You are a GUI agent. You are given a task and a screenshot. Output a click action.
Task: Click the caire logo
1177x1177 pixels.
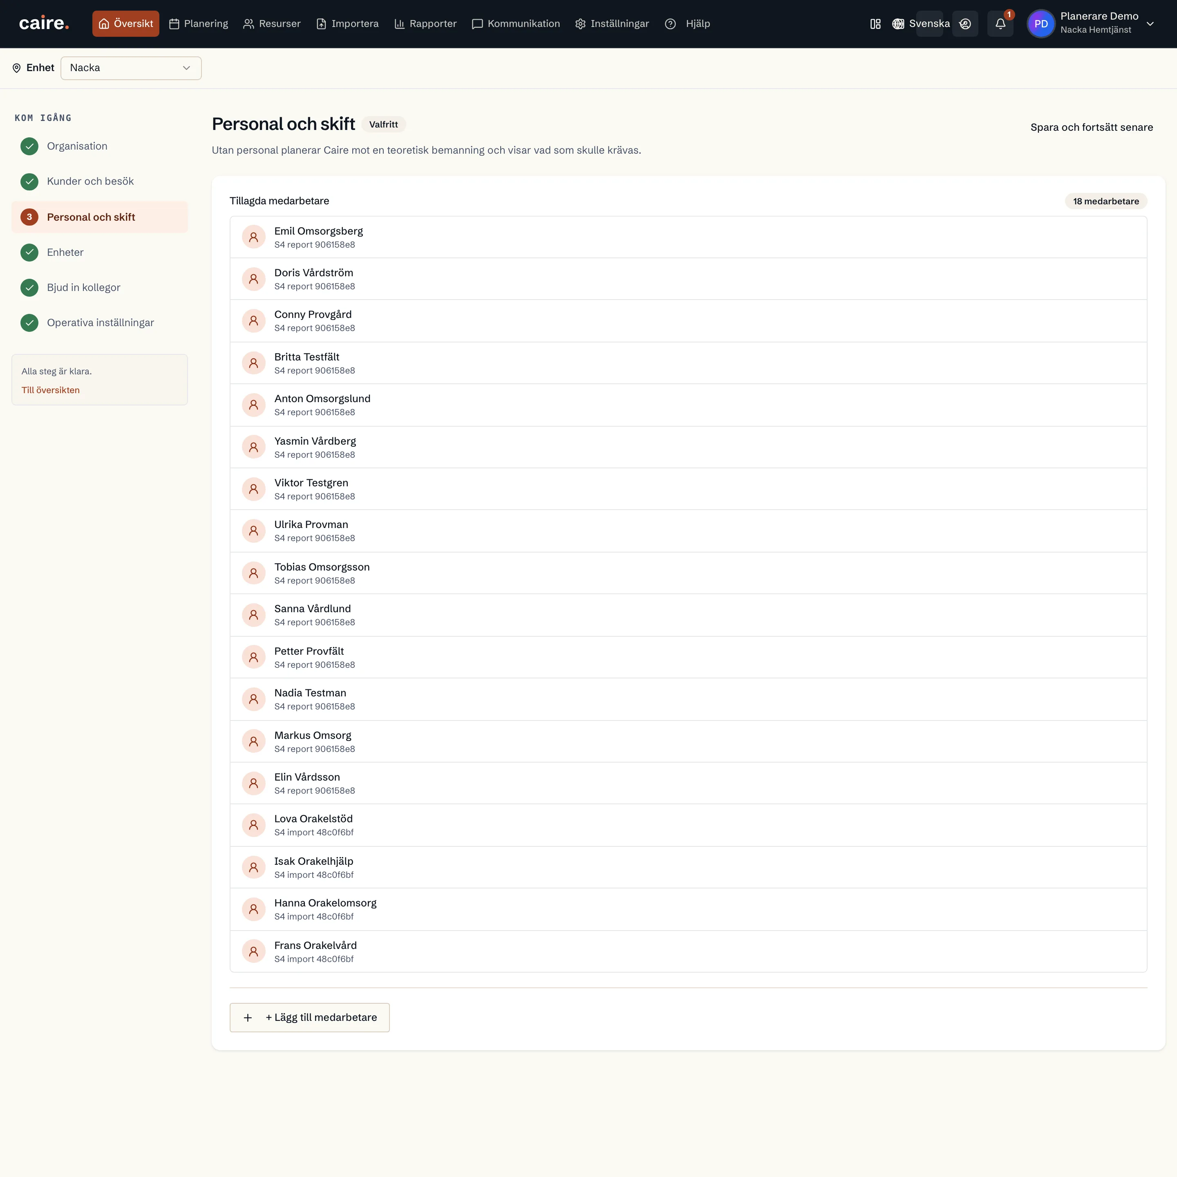[44, 24]
